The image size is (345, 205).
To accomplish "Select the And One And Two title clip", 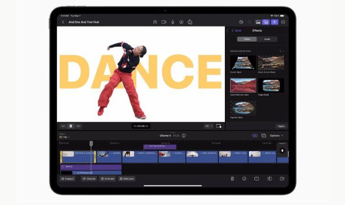I will click(x=160, y=147).
